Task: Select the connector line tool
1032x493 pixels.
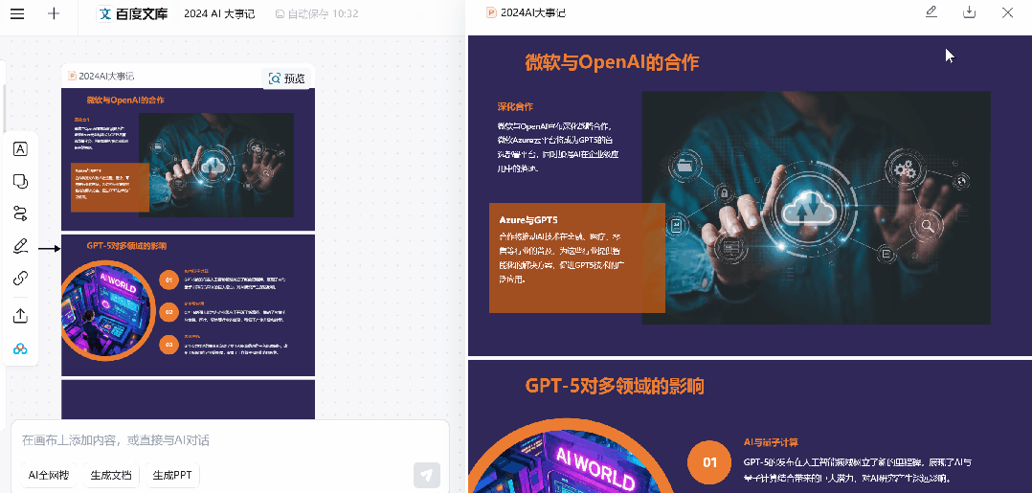Action: 20,213
